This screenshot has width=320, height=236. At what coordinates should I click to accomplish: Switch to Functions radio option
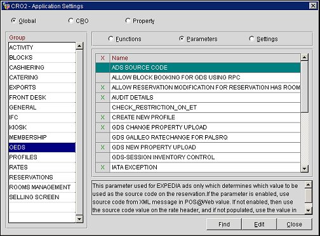pos(110,39)
